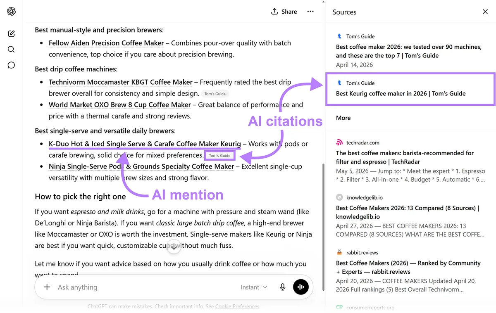This screenshot has height=313, width=496.
Task: Close the Sources panel
Action: click(x=485, y=12)
